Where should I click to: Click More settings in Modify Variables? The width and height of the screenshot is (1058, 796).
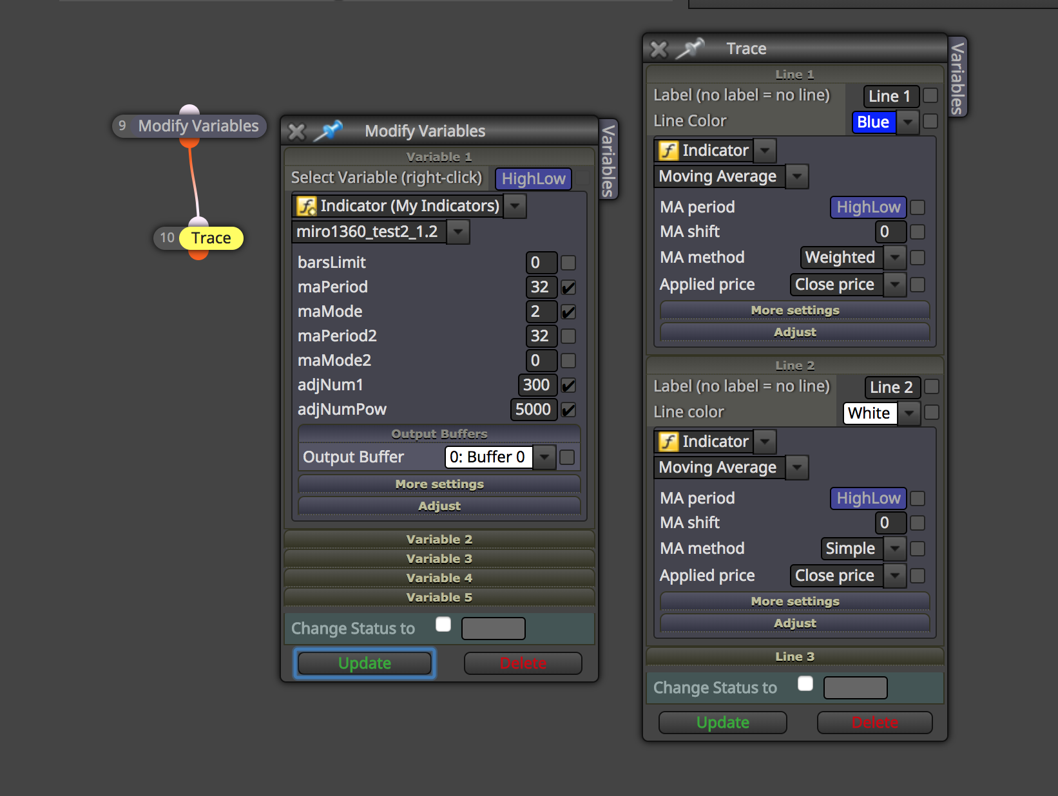pyautogui.click(x=439, y=484)
